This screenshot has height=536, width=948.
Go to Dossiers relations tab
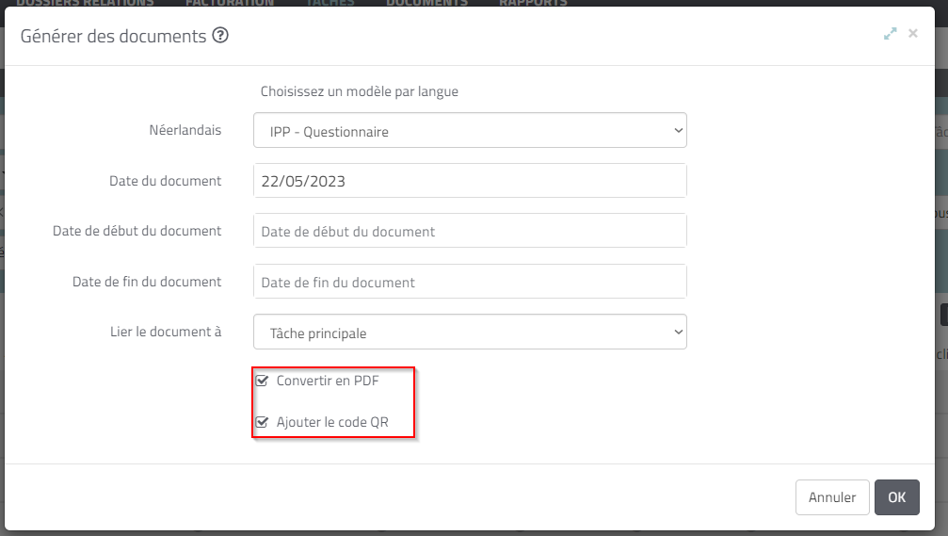85,3
